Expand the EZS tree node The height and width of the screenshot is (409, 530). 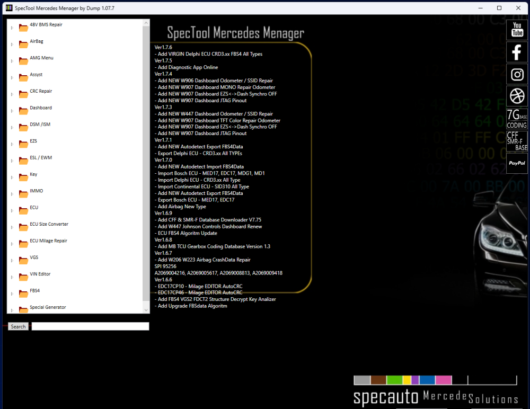[x=12, y=144]
